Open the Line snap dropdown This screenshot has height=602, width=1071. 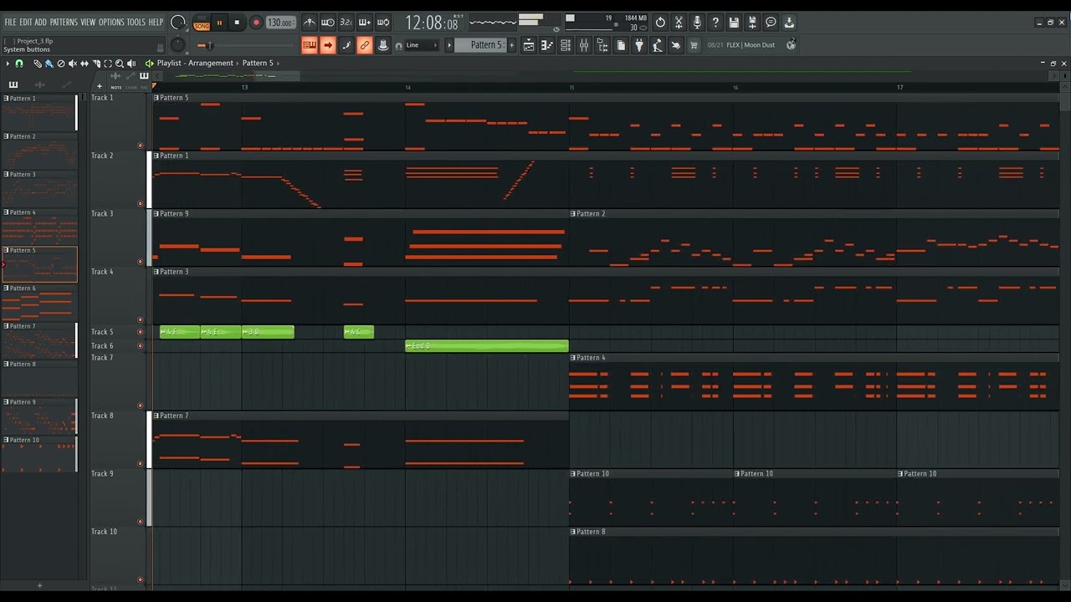(422, 45)
